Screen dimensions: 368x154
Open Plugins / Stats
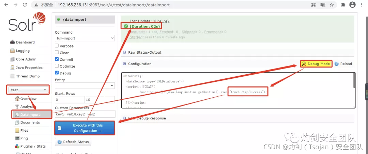[33, 146]
